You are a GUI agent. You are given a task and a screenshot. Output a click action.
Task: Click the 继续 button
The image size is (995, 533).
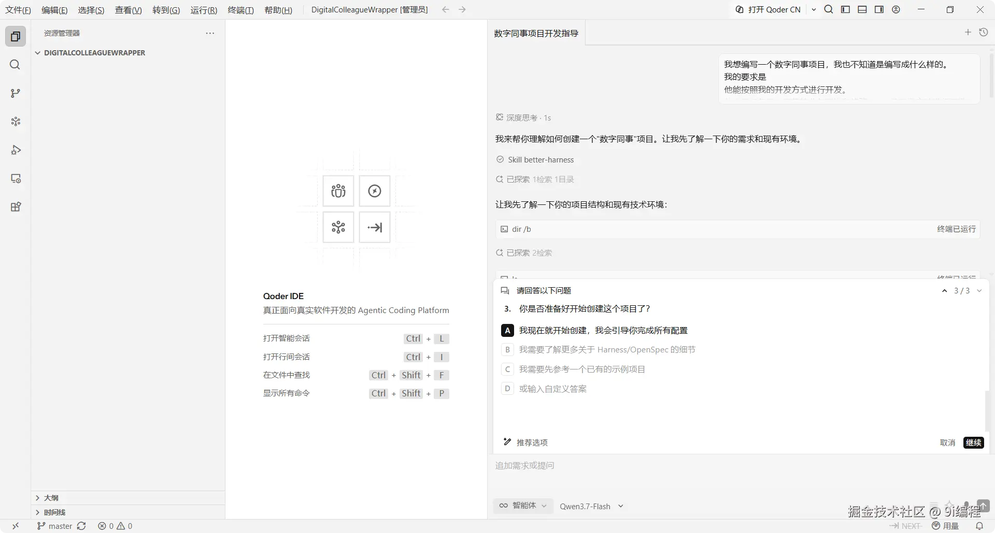pyautogui.click(x=973, y=442)
